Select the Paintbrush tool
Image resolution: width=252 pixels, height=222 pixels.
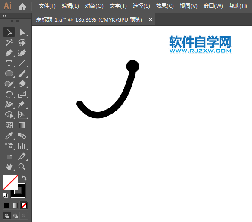(x=22, y=73)
